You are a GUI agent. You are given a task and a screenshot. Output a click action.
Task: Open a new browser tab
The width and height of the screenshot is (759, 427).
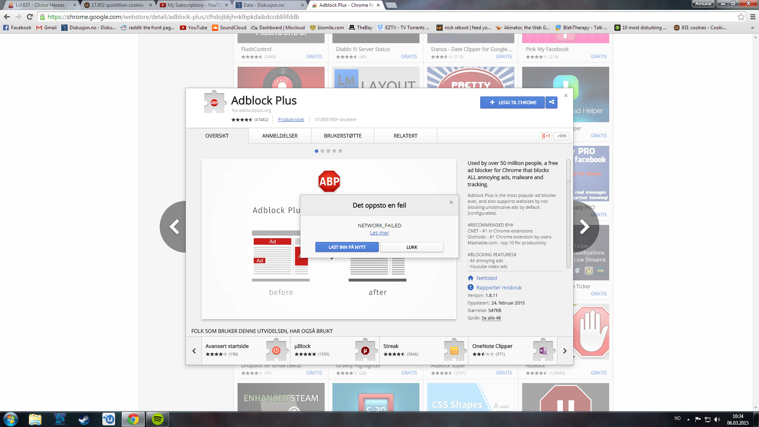point(391,5)
